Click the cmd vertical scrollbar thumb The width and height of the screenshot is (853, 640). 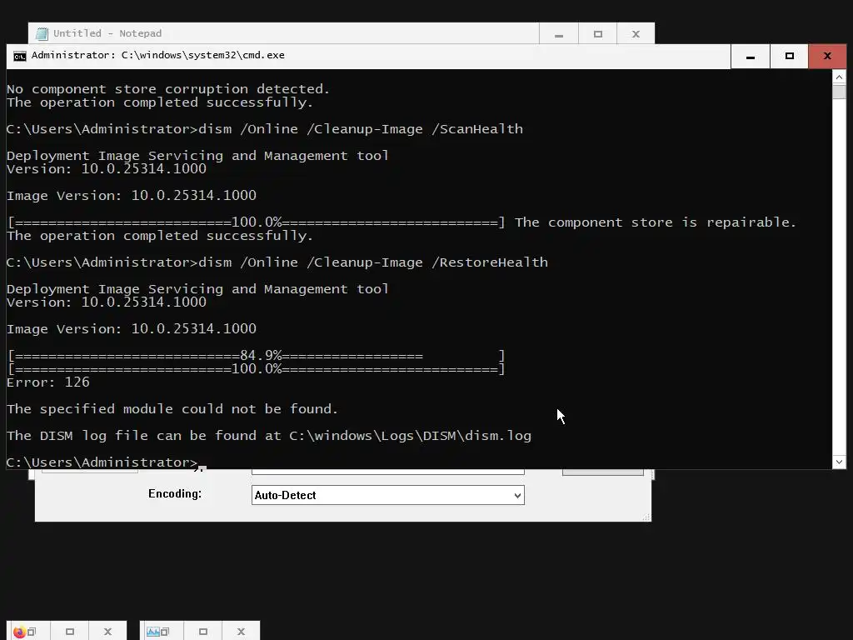(840, 92)
